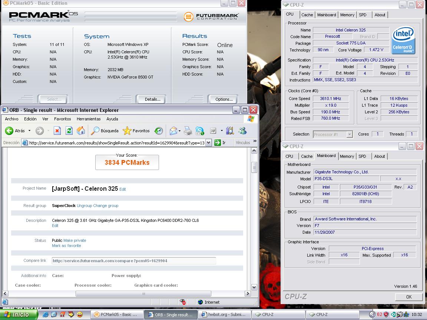
Task: Click OK in the lower CPU-Z window
Action: (x=409, y=297)
